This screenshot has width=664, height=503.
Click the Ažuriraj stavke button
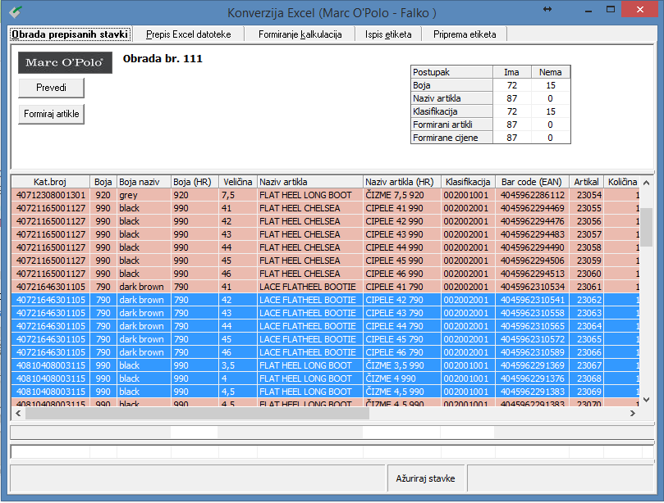426,478
